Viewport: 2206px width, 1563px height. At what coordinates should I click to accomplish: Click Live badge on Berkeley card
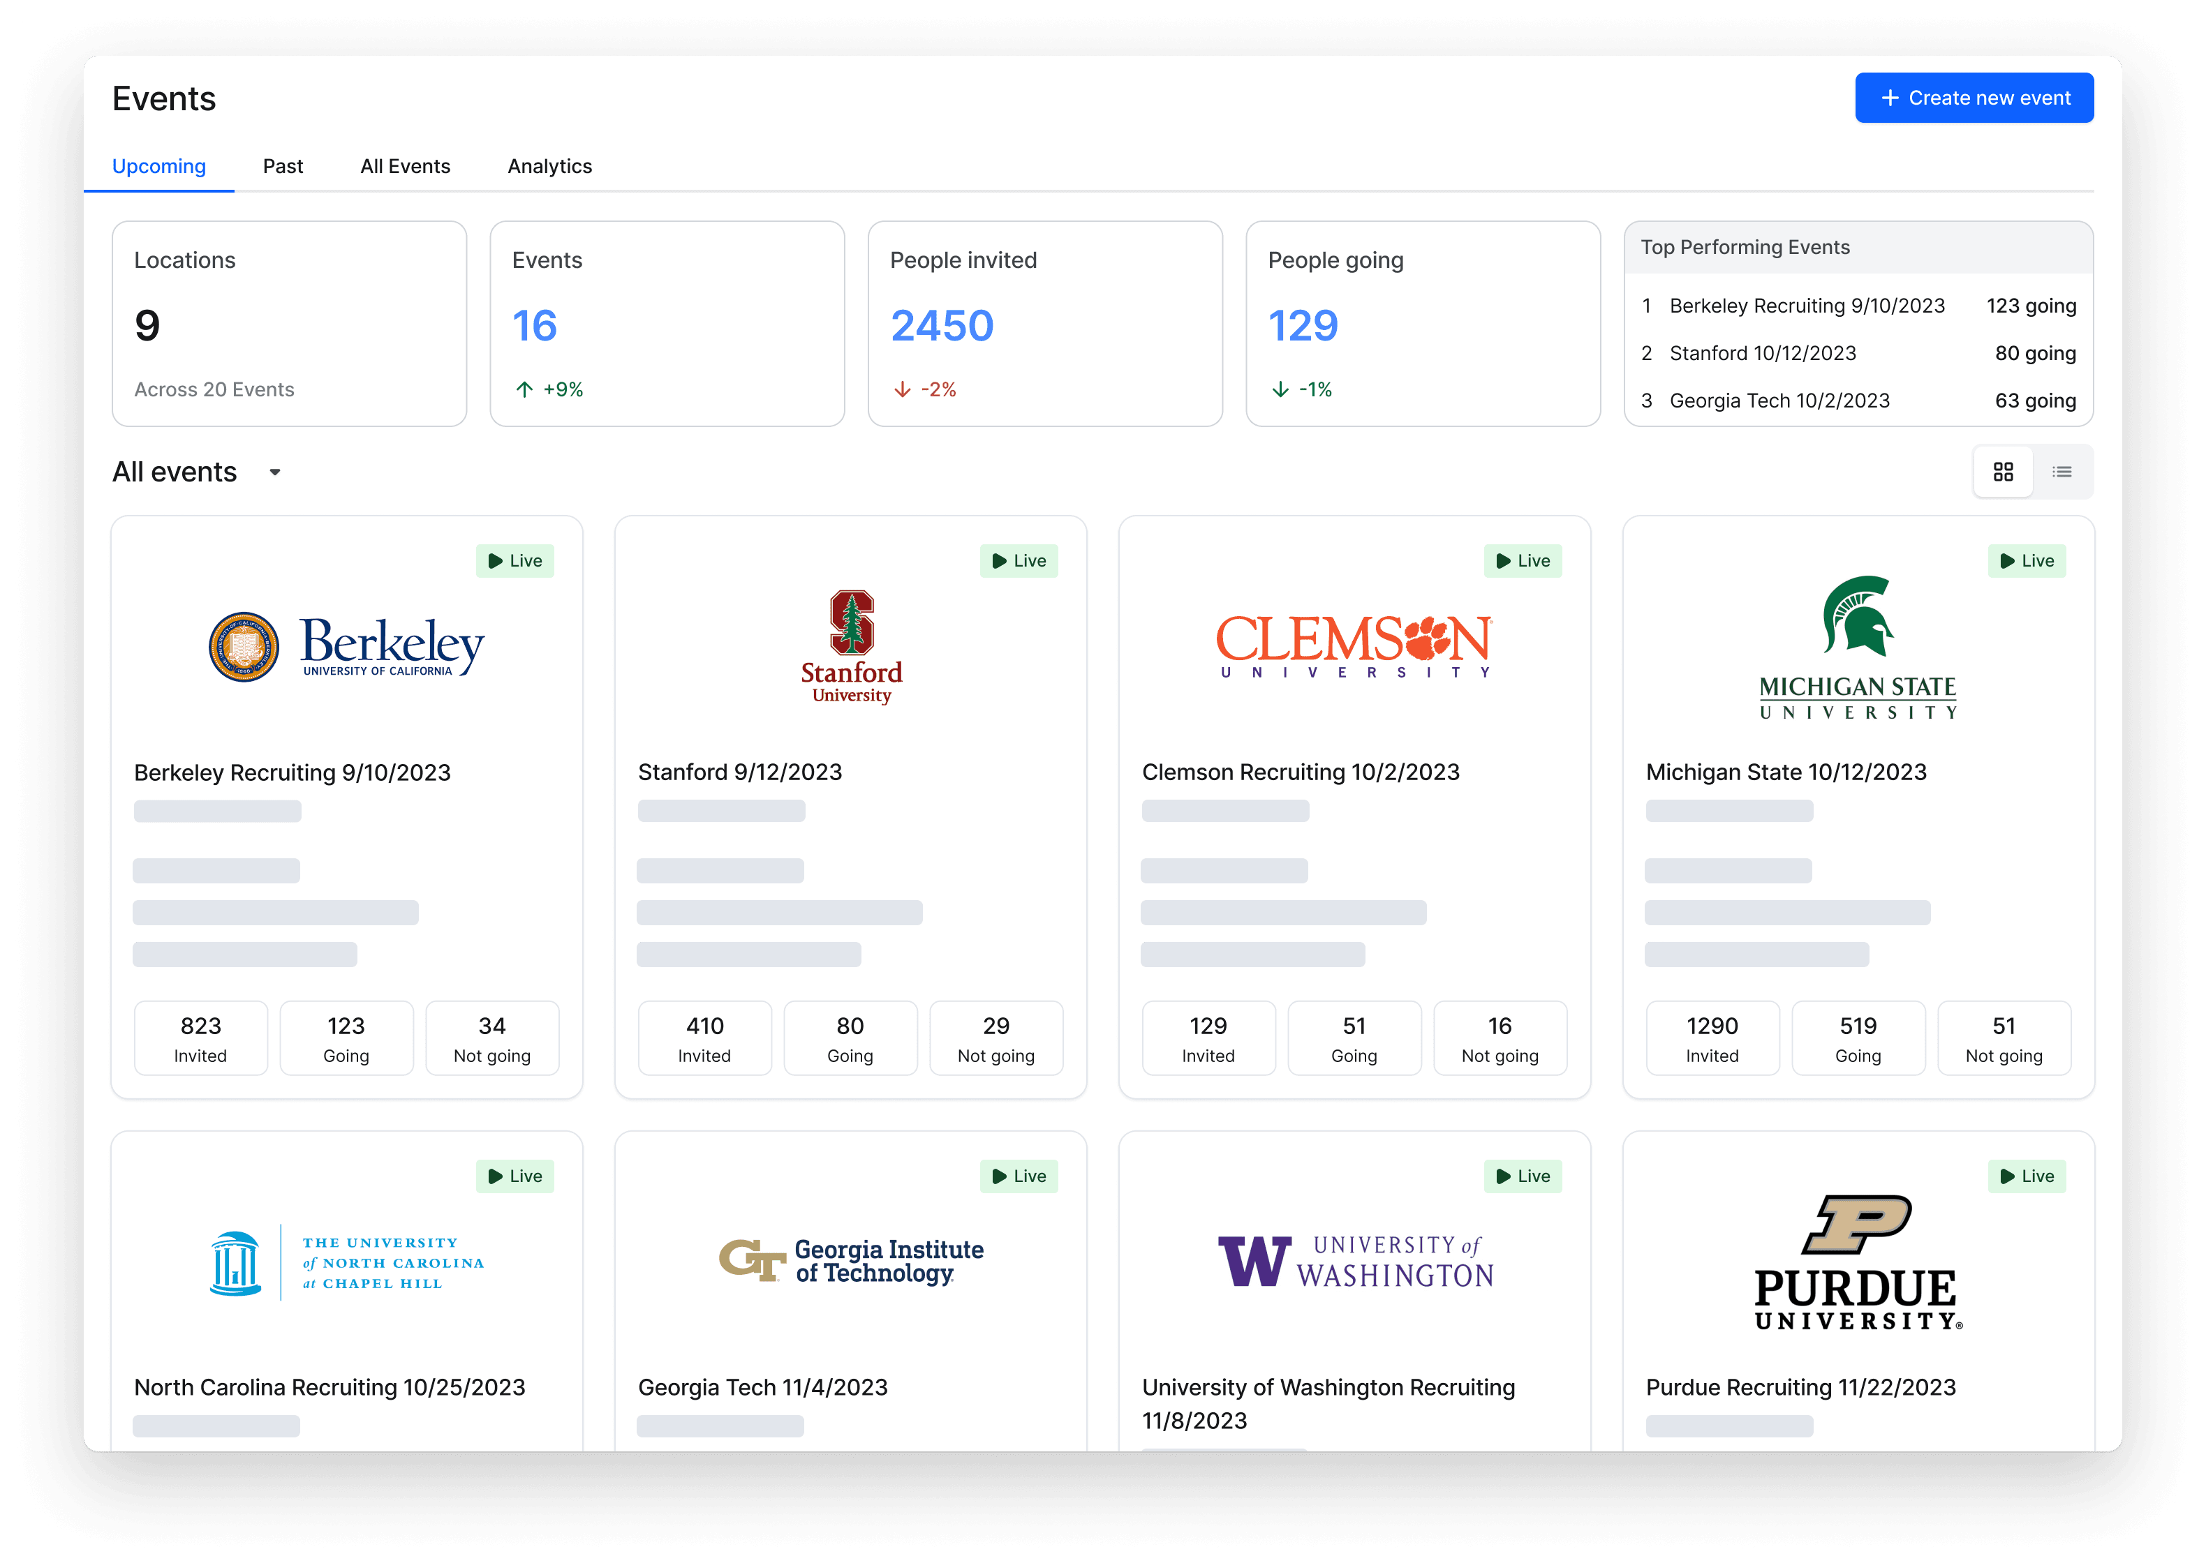[x=515, y=561]
